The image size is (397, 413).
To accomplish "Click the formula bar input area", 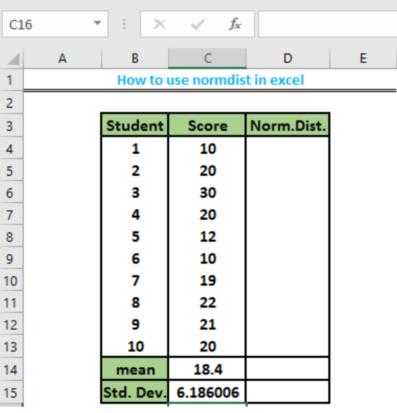I will (327, 24).
